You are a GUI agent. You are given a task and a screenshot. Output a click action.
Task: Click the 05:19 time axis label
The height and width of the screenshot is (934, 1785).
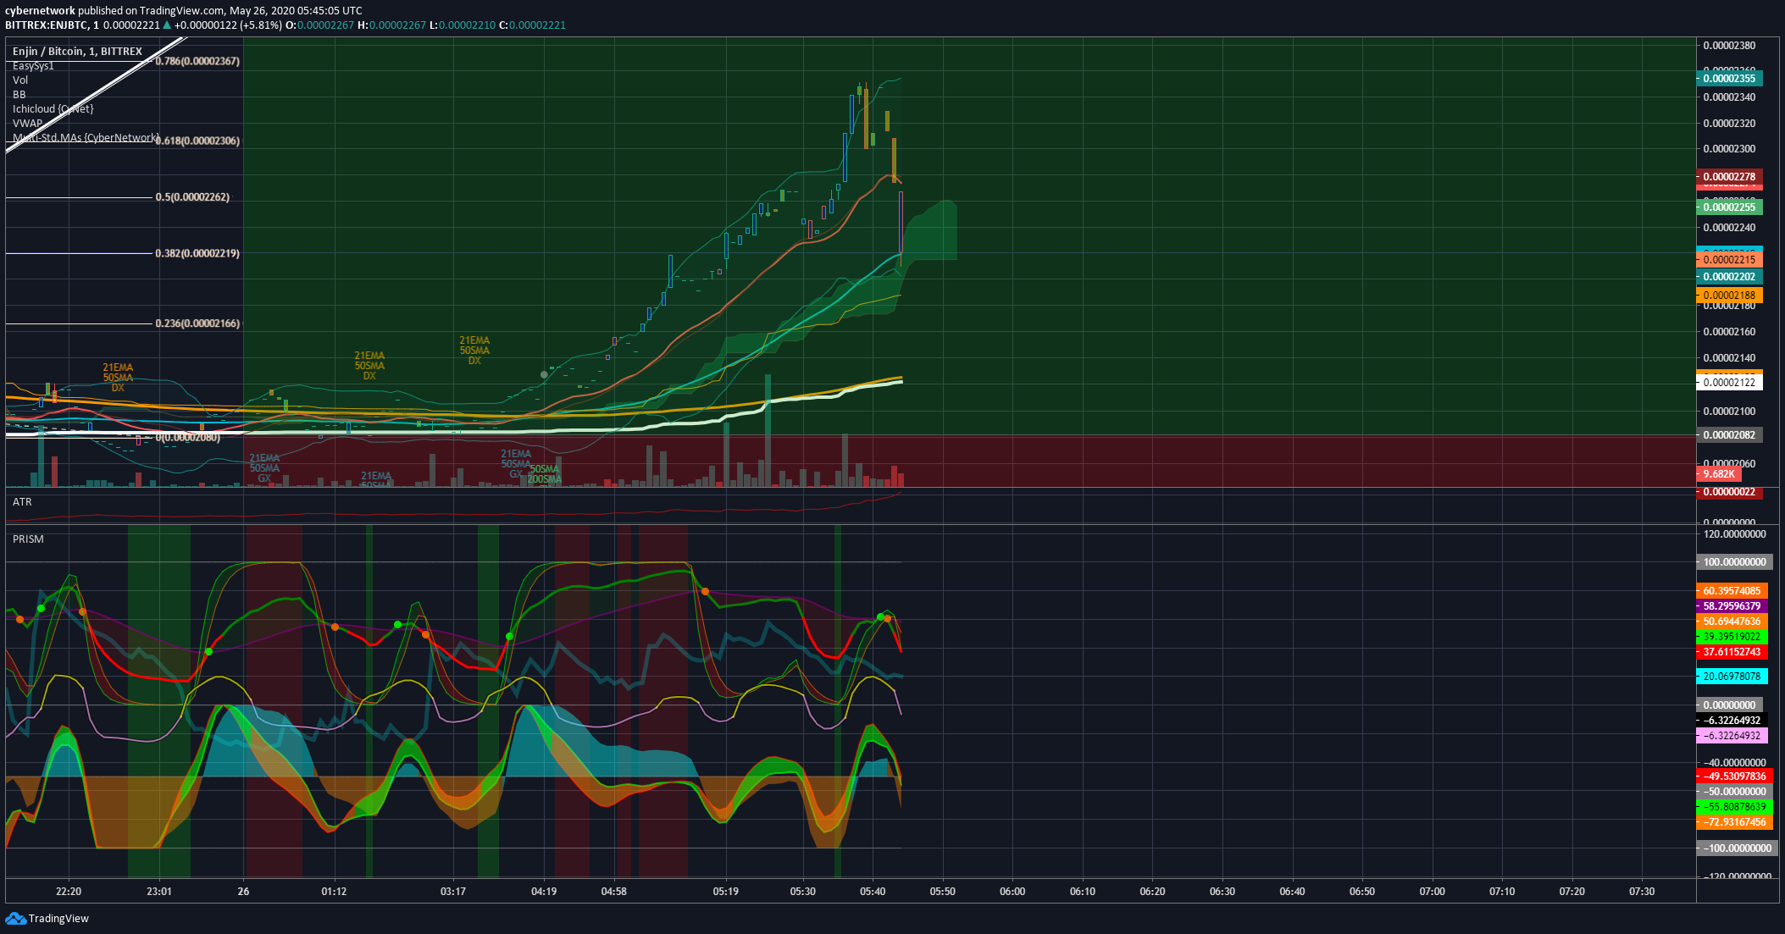(726, 892)
